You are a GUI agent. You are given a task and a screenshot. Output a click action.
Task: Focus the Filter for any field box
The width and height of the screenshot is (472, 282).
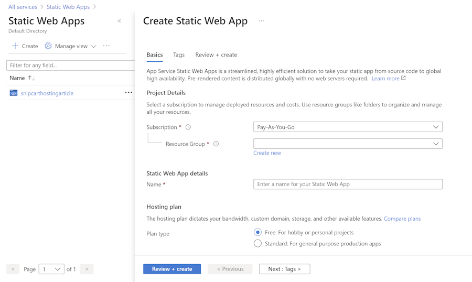[70, 66]
